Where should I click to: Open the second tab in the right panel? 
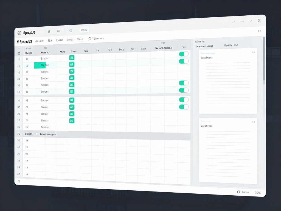point(231,45)
